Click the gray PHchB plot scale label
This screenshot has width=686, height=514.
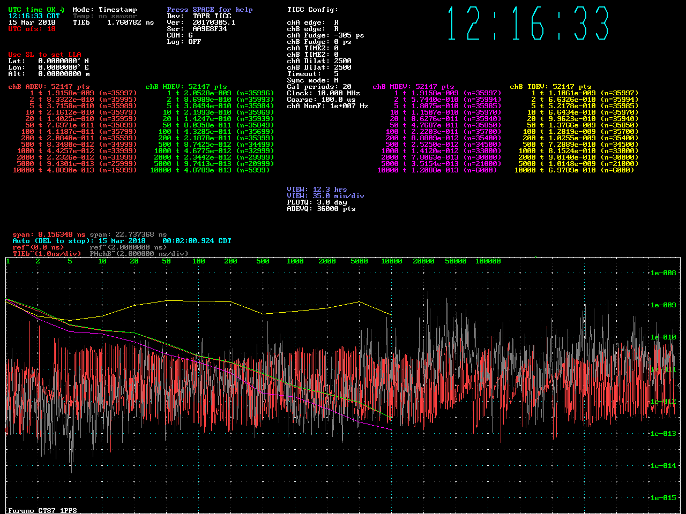139,254
